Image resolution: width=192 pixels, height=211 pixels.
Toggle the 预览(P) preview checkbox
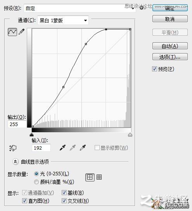click(154, 69)
